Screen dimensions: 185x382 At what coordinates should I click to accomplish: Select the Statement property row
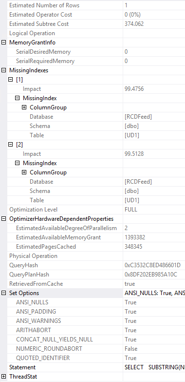96,367
